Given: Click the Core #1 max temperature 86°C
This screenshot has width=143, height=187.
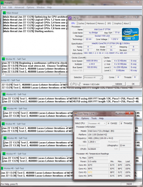Looking at the screenshot, I should 120,169.
